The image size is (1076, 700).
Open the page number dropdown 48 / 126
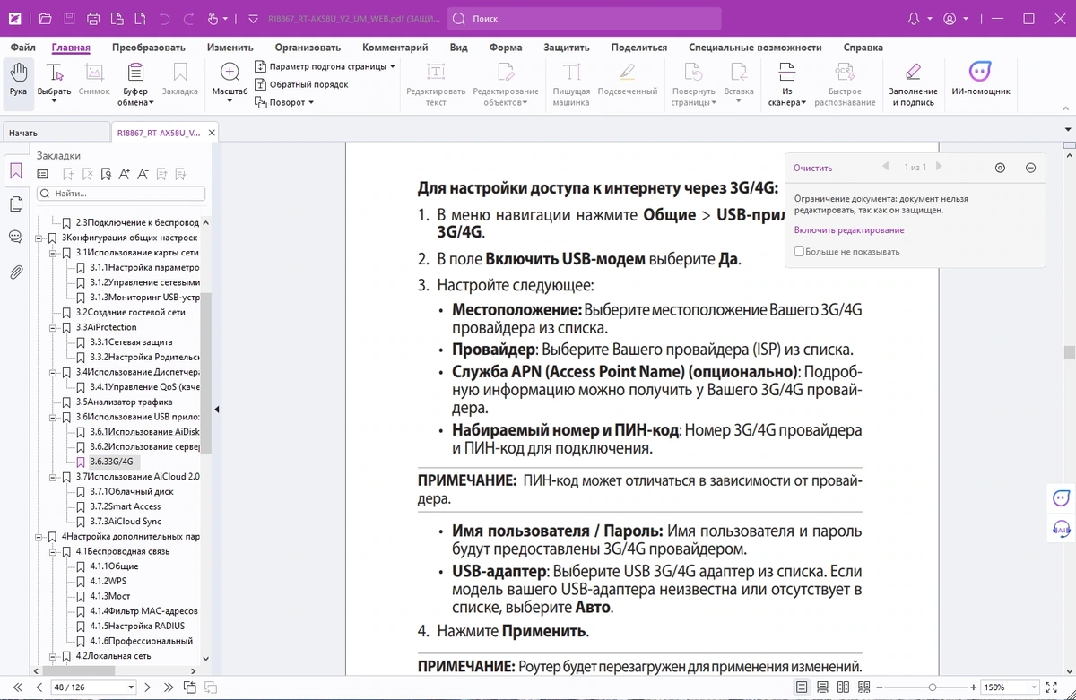(132, 687)
